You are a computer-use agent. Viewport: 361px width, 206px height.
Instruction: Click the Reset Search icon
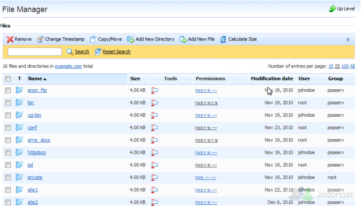97,52
